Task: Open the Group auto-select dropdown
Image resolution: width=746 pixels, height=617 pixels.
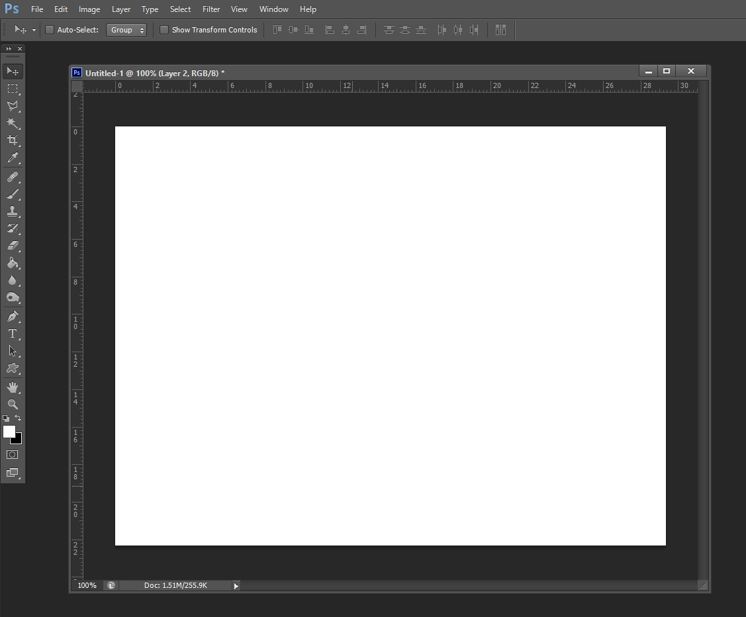Action: coord(126,30)
